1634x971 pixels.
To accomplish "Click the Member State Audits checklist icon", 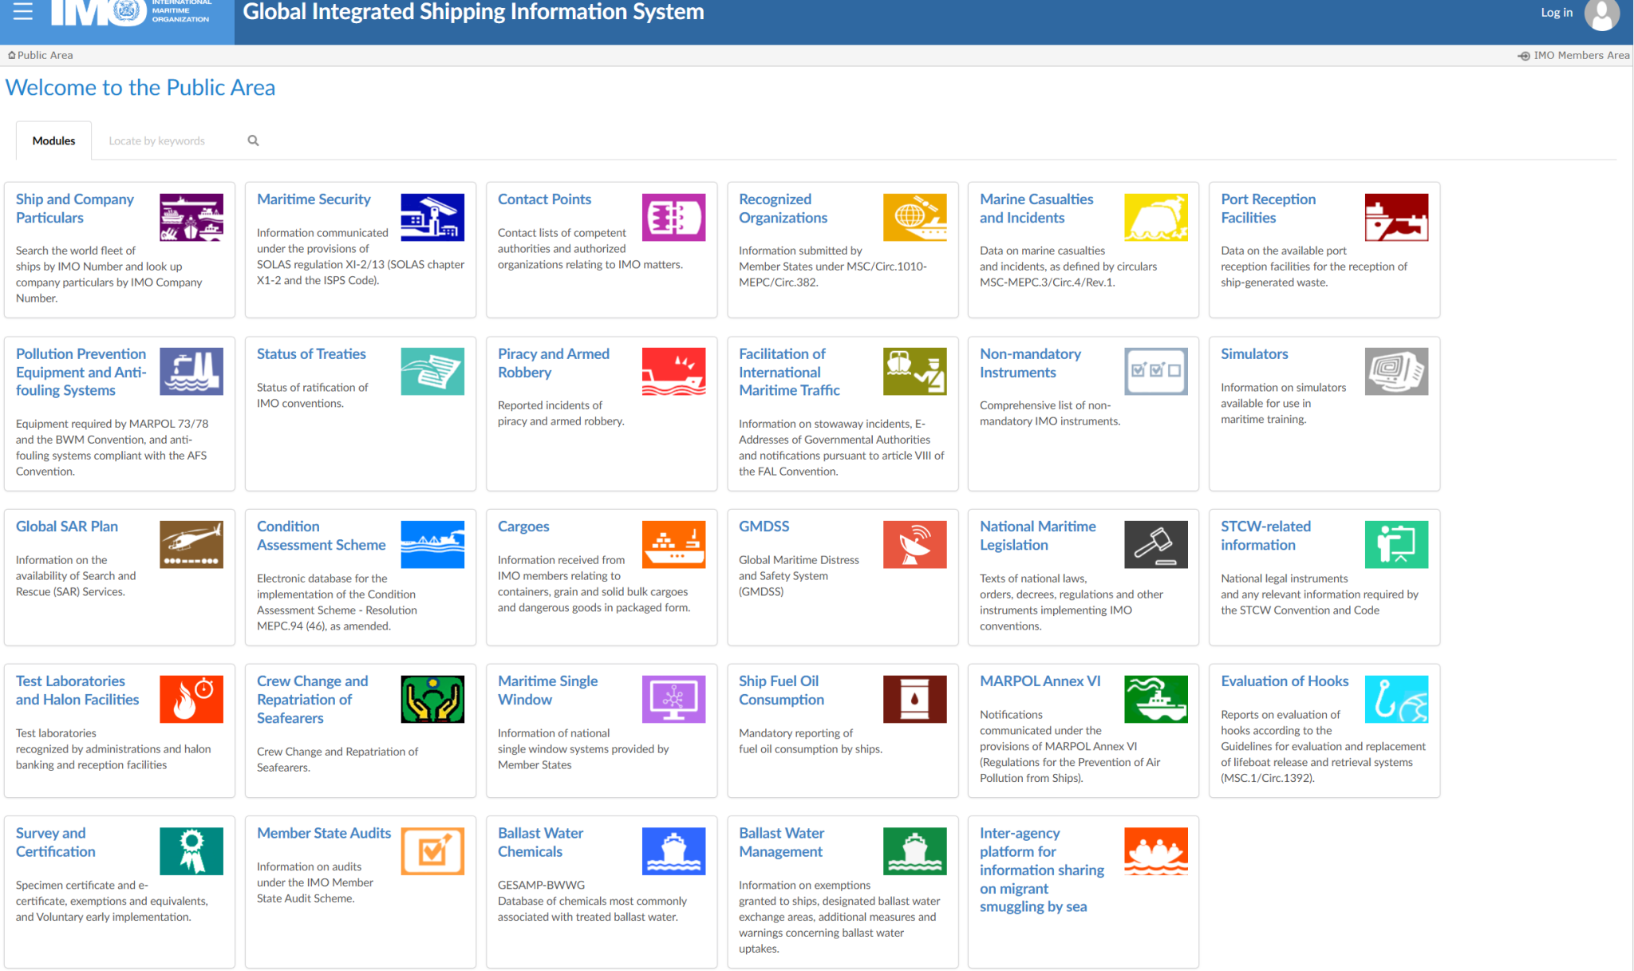I will [432, 851].
